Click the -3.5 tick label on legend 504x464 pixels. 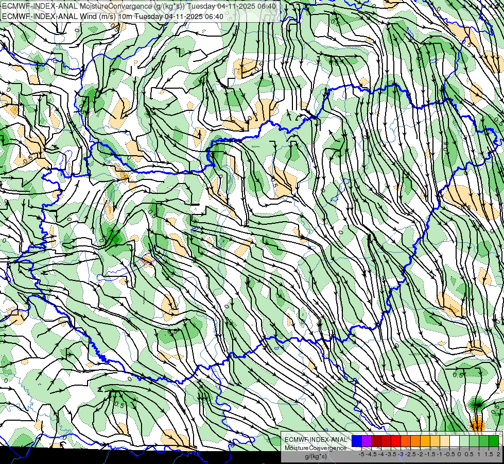[392, 454]
